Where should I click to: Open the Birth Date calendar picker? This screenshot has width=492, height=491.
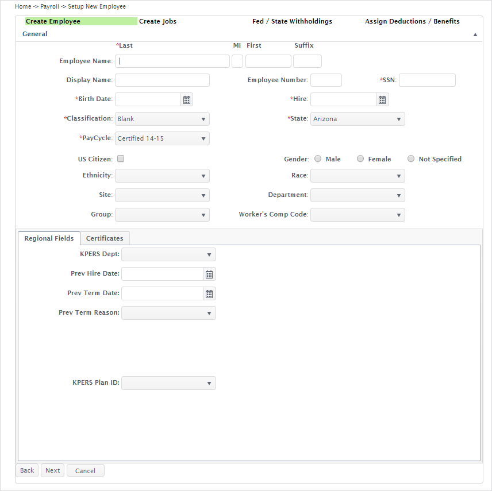187,100
